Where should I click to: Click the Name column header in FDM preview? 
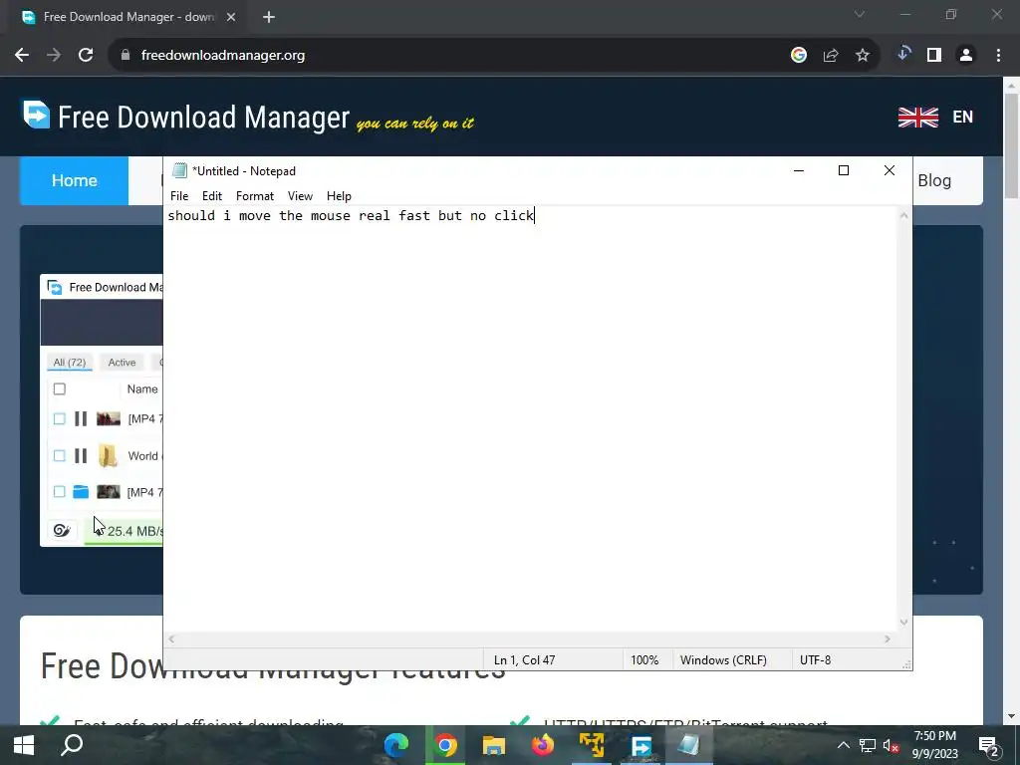(x=142, y=389)
